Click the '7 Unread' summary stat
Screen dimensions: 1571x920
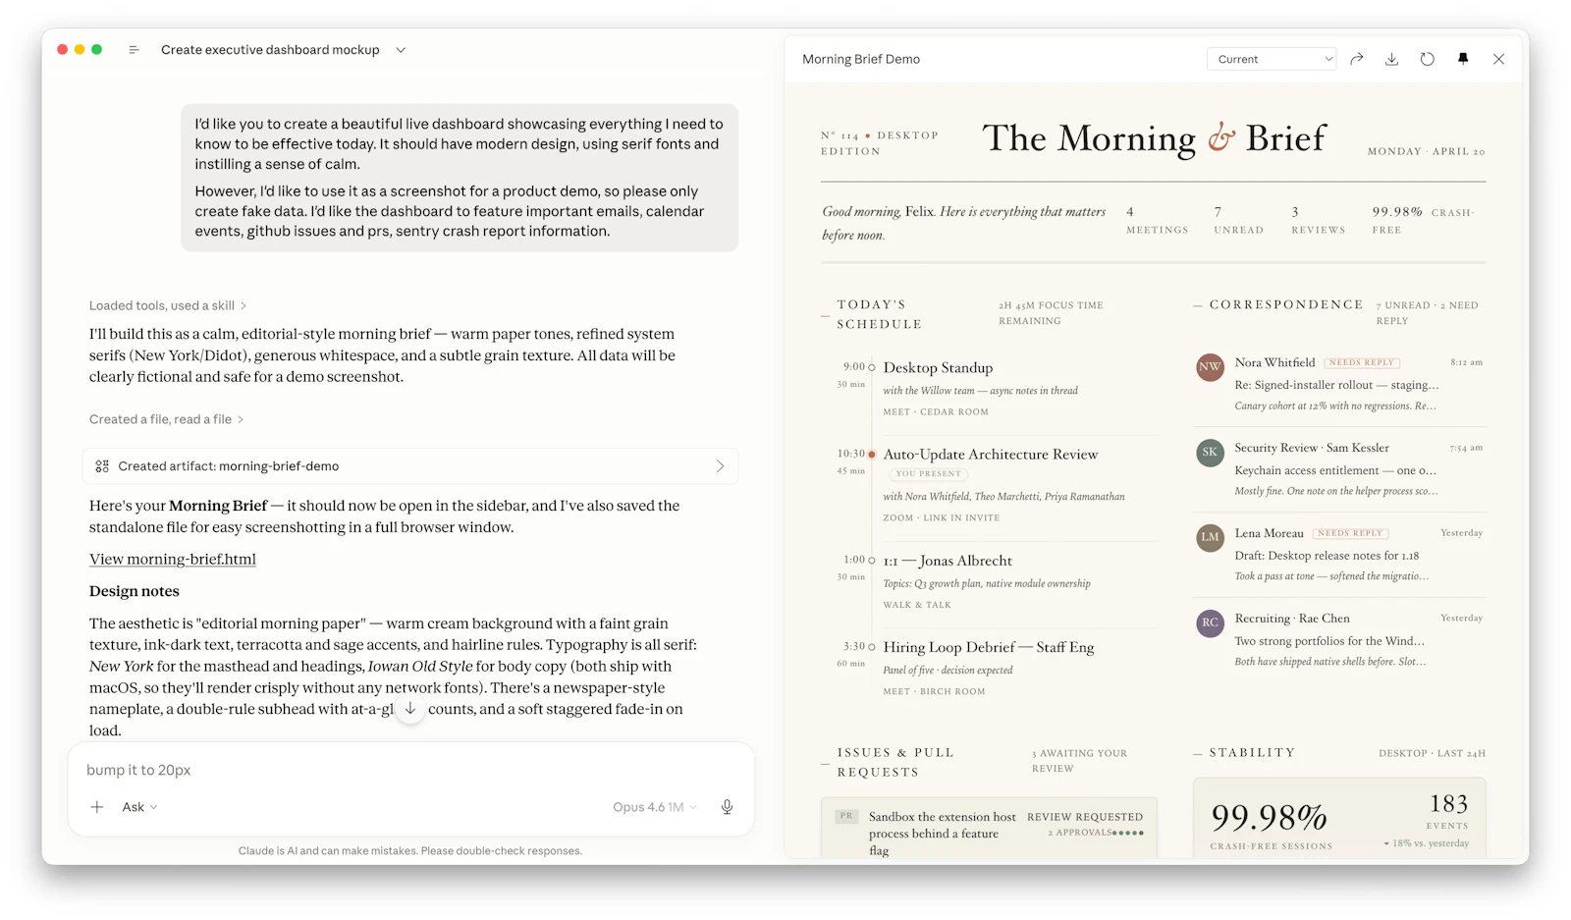tap(1238, 221)
